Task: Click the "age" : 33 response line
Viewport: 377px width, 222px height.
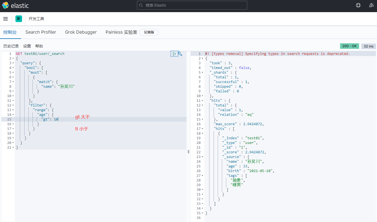Action: pyautogui.click(x=238, y=166)
